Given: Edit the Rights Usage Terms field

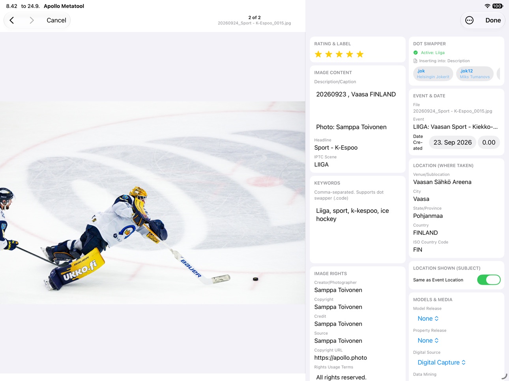Looking at the screenshot, I should click(x=357, y=377).
